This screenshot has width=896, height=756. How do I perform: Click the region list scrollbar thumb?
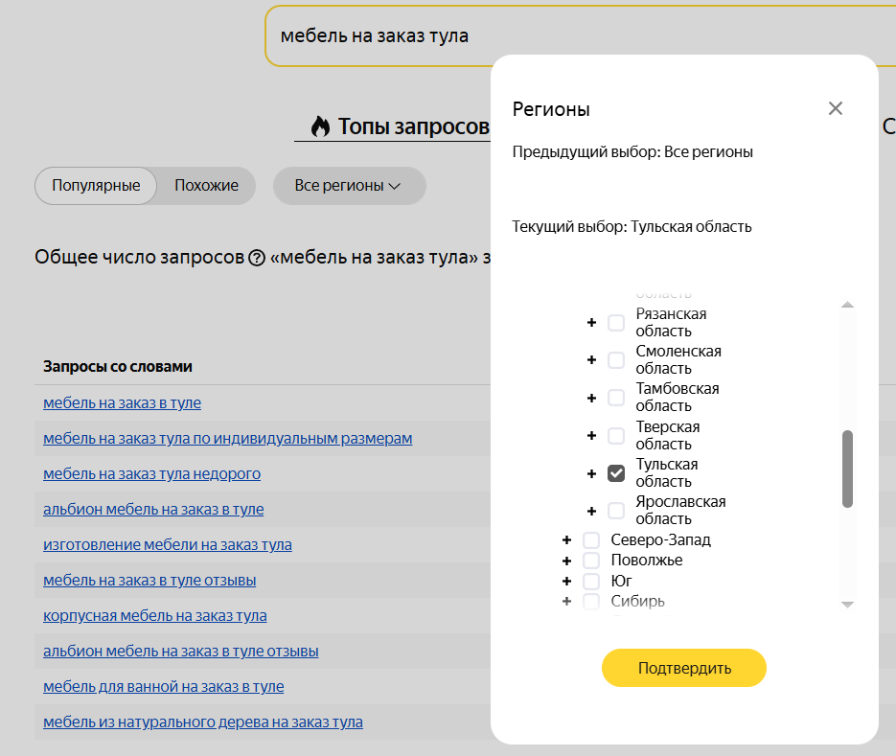click(x=847, y=469)
